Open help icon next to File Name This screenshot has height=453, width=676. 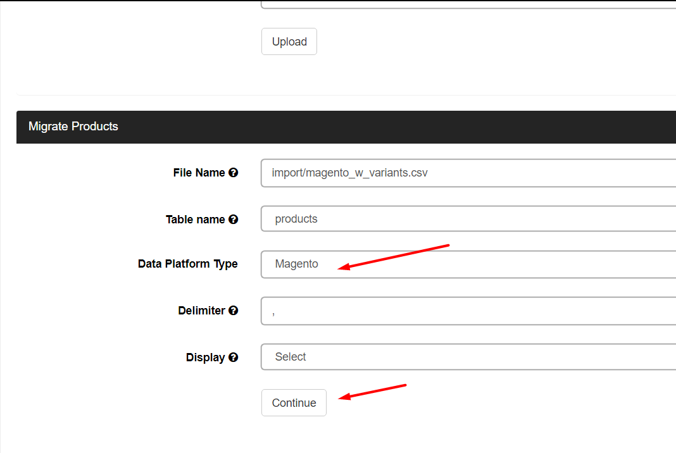coord(233,173)
